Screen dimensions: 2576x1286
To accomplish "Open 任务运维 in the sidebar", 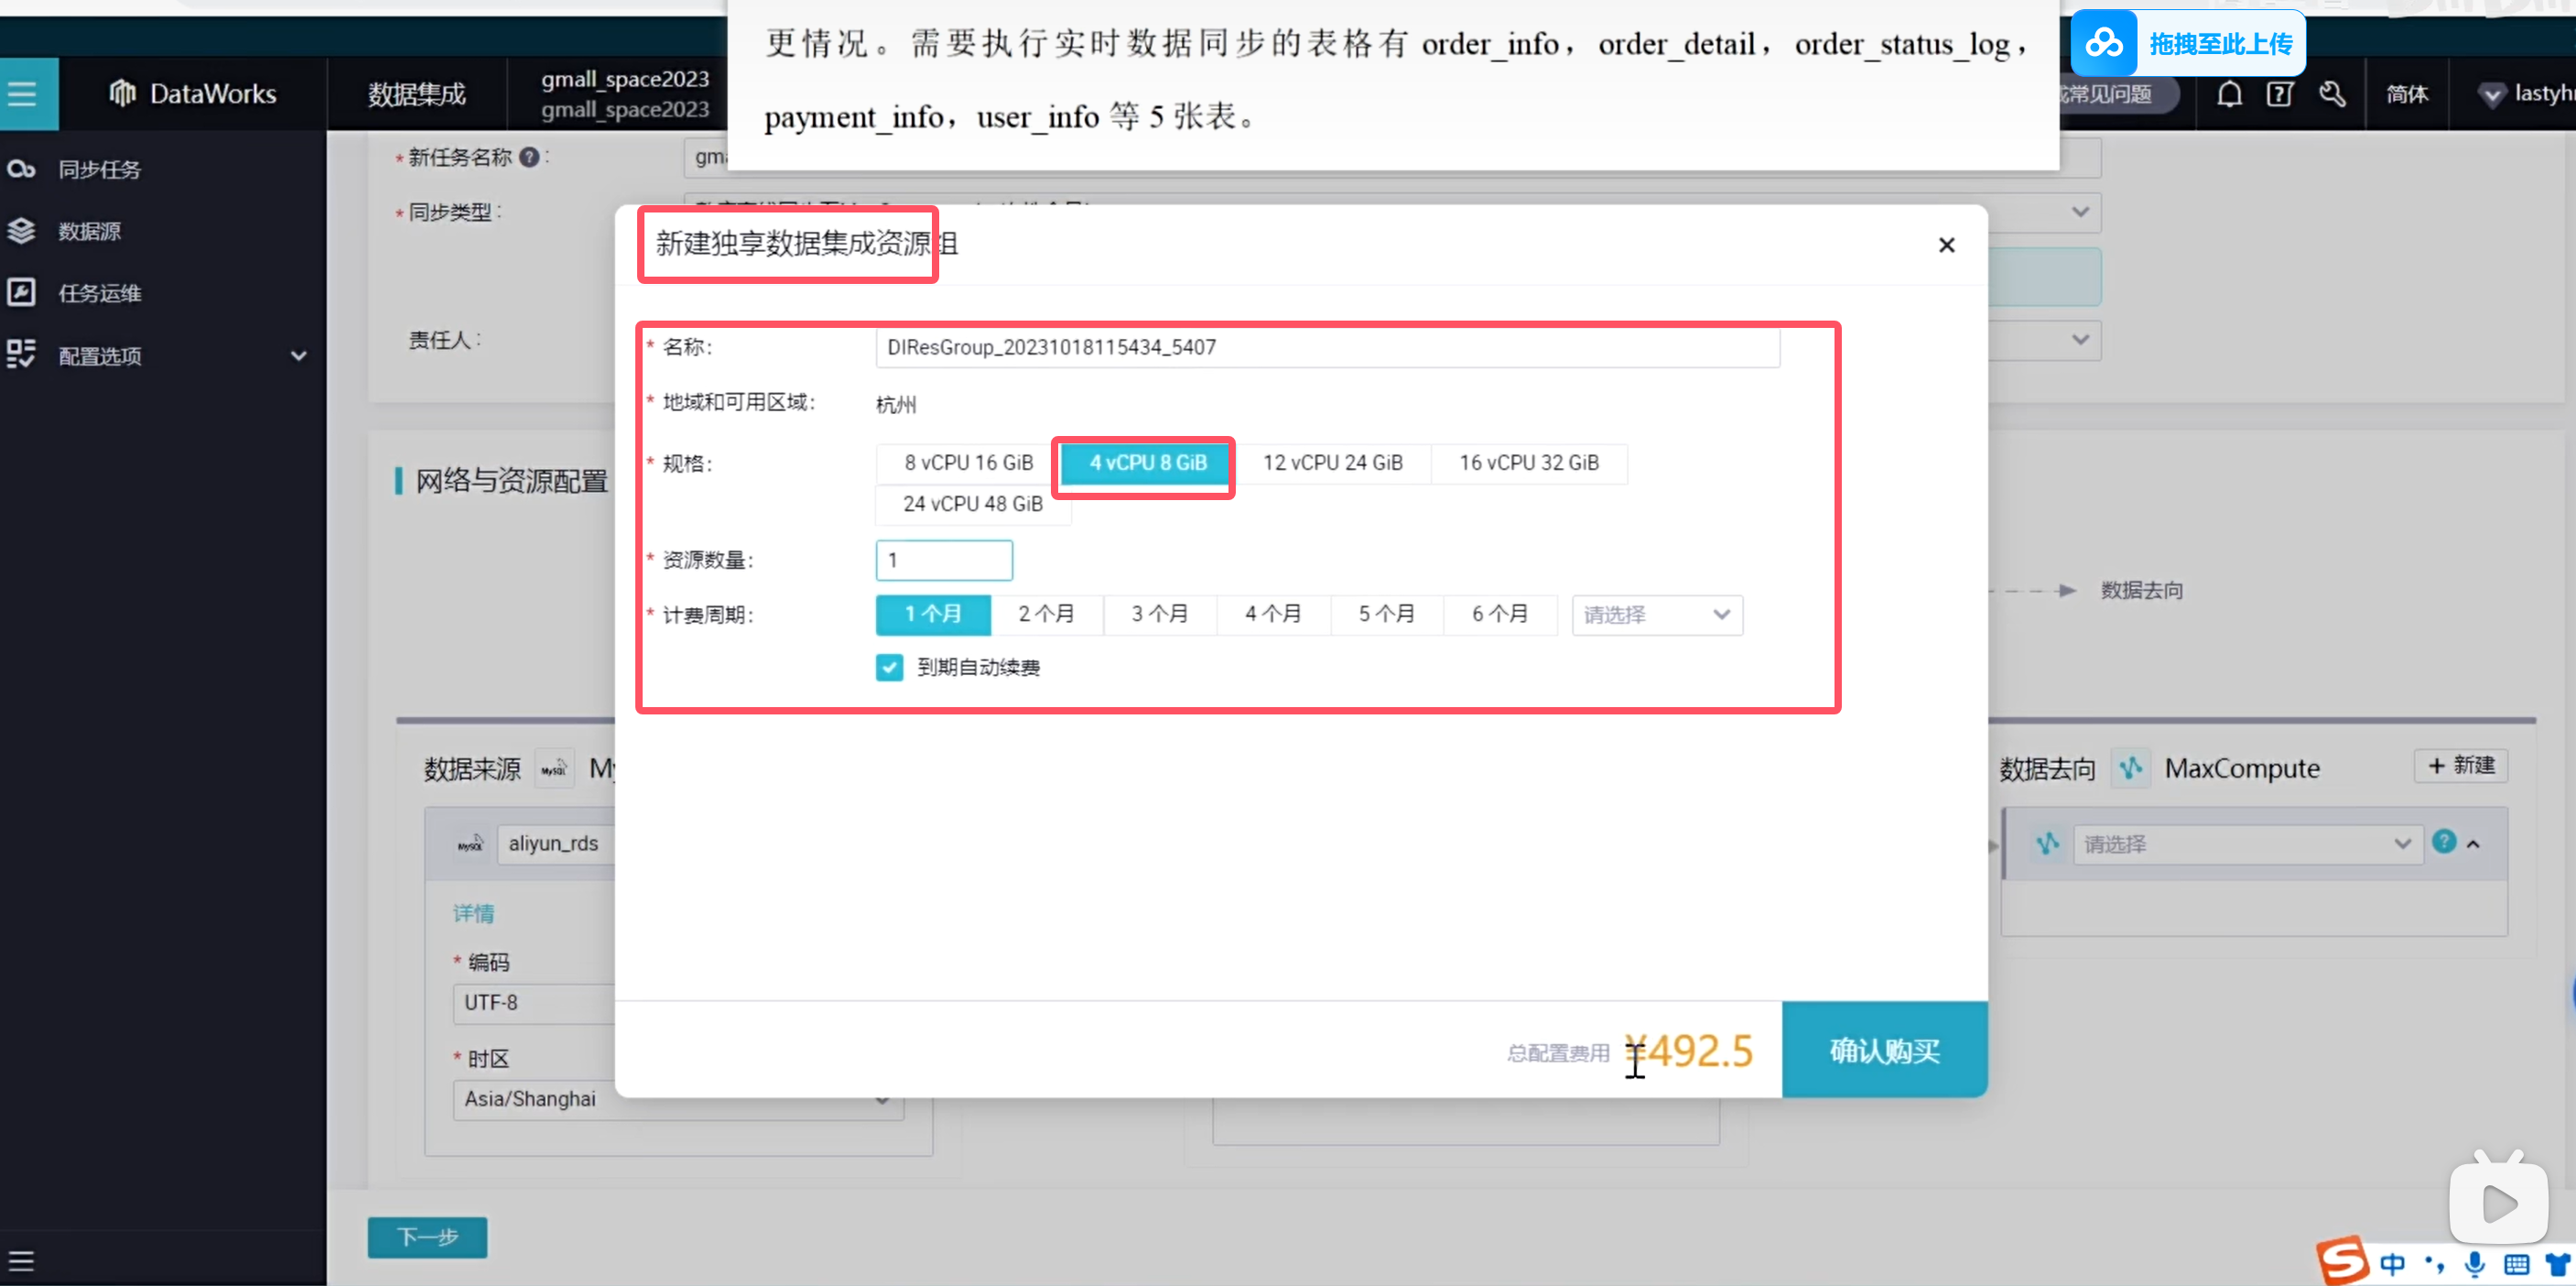I will 98,293.
